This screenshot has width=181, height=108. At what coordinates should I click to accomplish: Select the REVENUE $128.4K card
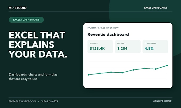[100, 47]
